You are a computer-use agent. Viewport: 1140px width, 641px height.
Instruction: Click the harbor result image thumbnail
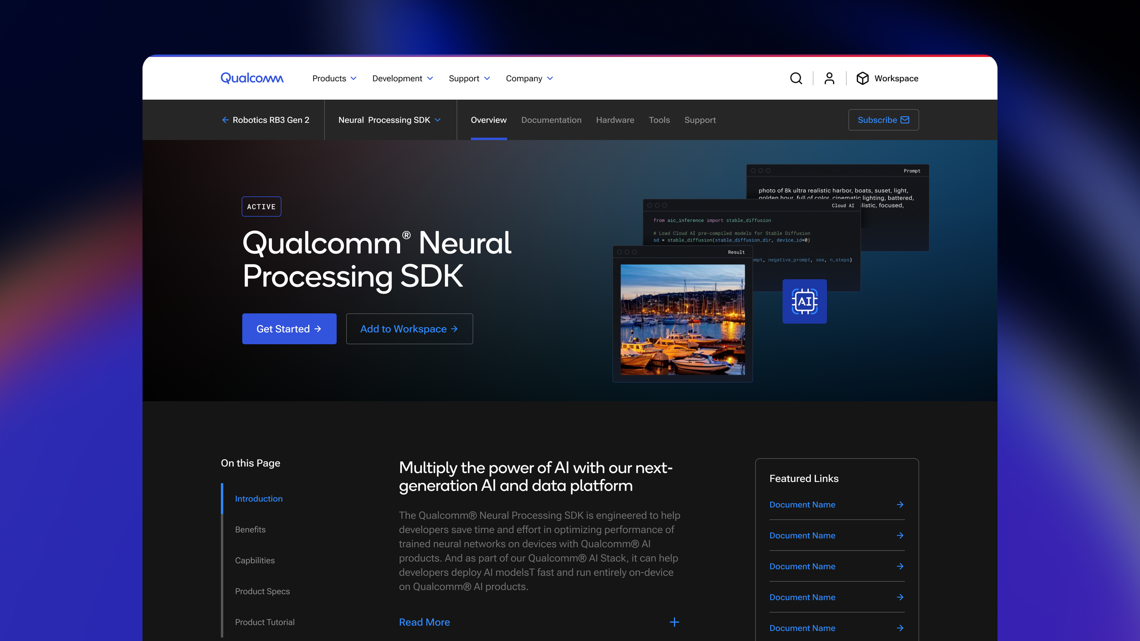pos(682,320)
